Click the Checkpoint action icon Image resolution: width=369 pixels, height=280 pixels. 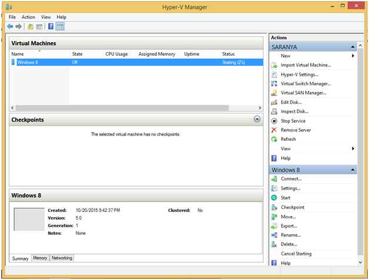pyautogui.click(x=274, y=207)
